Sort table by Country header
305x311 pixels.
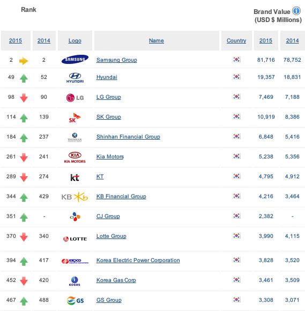[236, 40]
